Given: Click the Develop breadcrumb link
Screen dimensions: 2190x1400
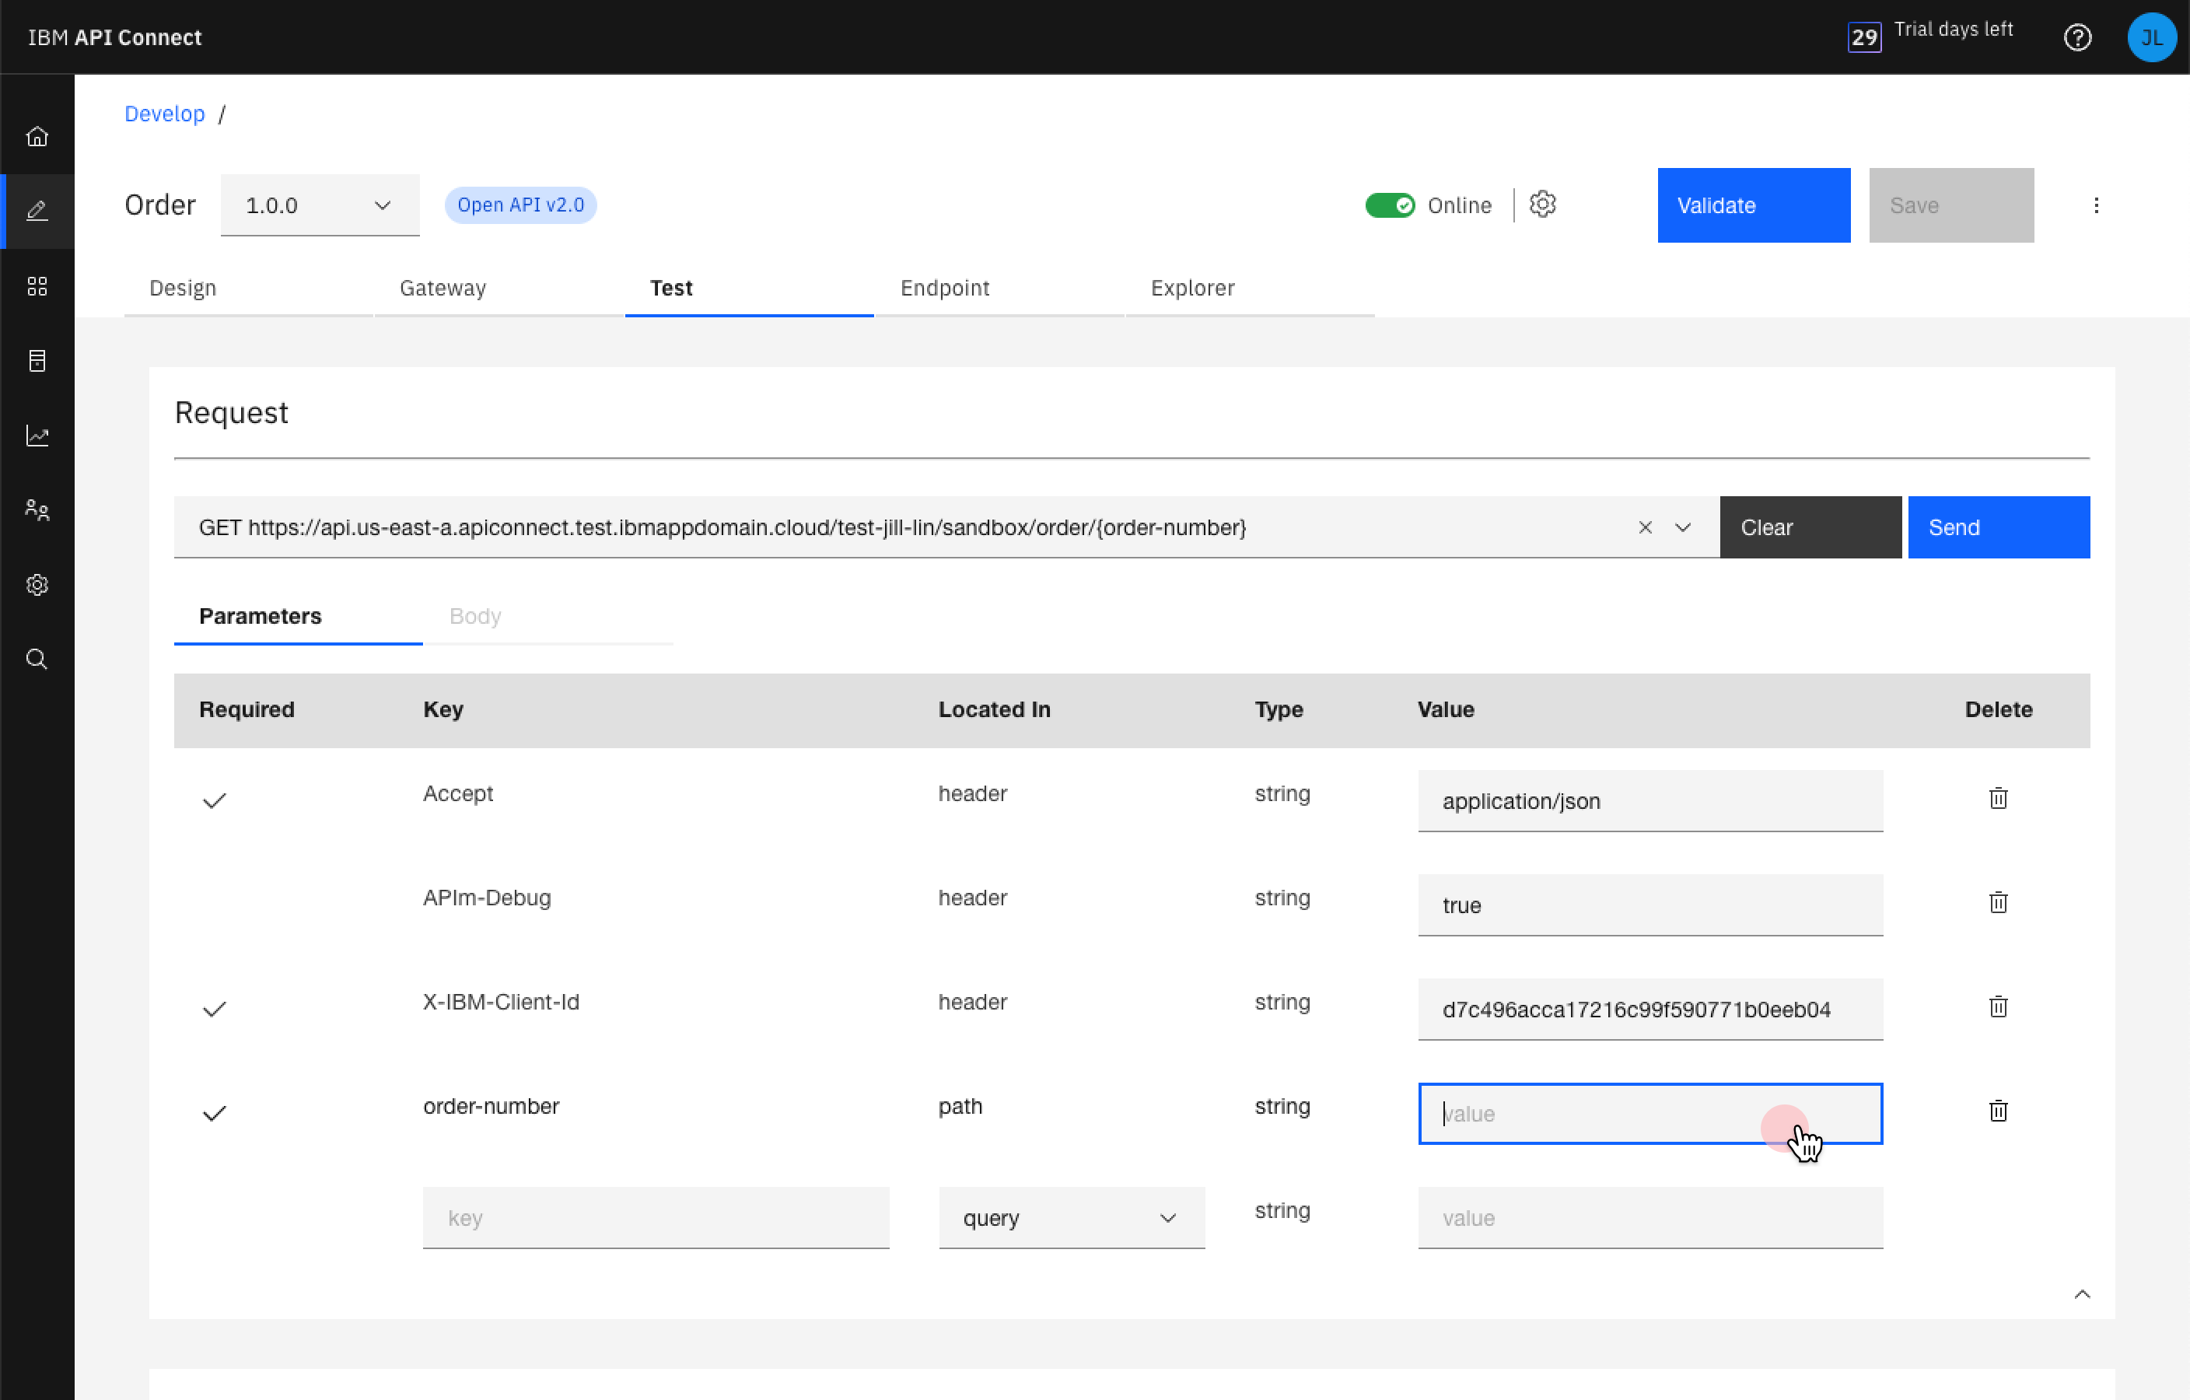Looking at the screenshot, I should click(165, 114).
